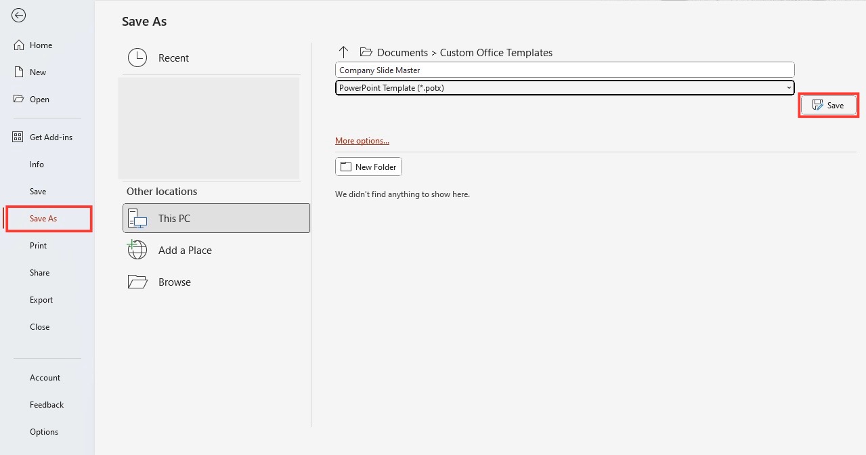
Task: Click the back arrow circle icon
Action: click(19, 16)
